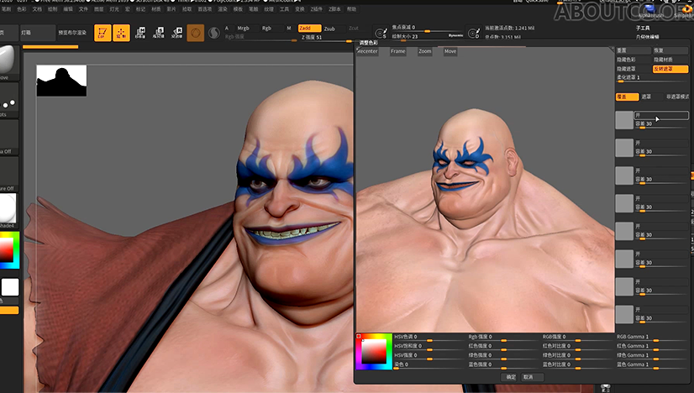Open the white material sphere icon
Viewport: 694px width, 393px height.
click(8, 208)
